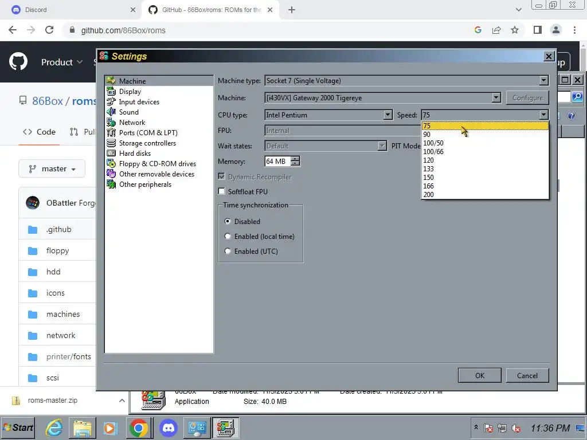Open File Explorer from taskbar

click(x=83, y=427)
